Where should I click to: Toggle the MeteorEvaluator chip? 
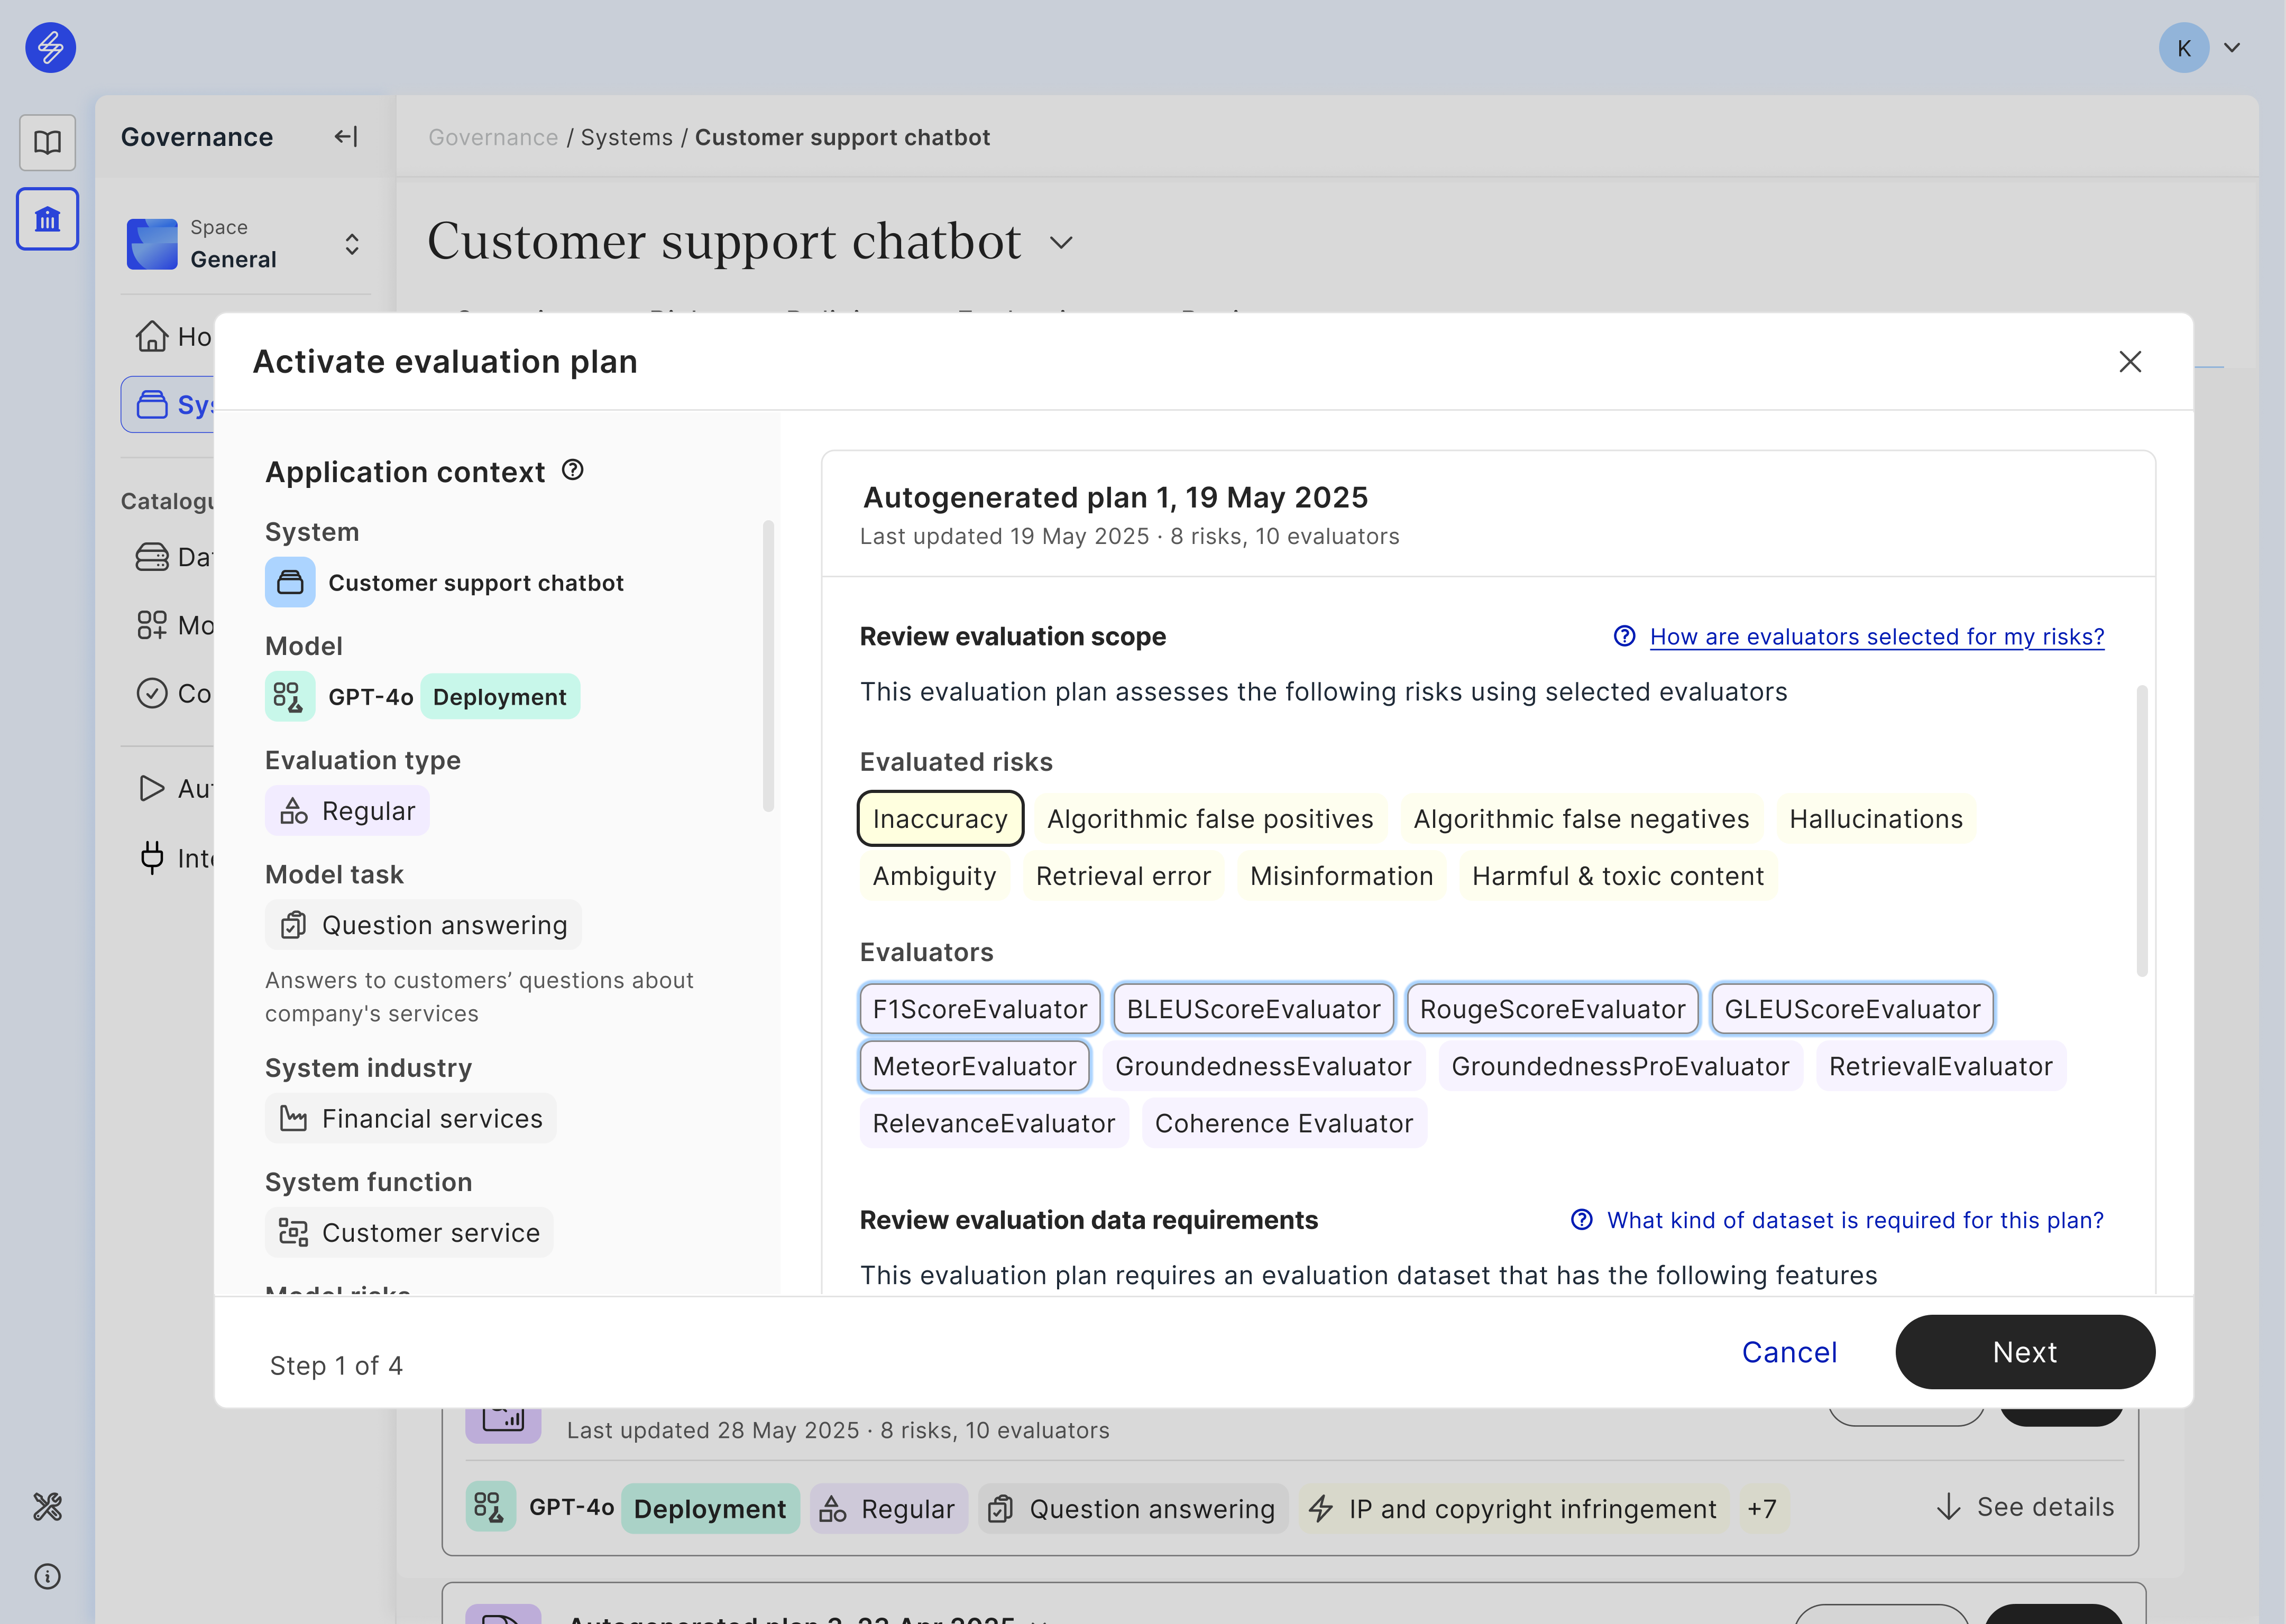pyautogui.click(x=974, y=1066)
